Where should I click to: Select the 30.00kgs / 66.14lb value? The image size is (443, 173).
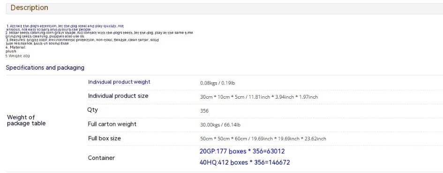(x=220, y=125)
